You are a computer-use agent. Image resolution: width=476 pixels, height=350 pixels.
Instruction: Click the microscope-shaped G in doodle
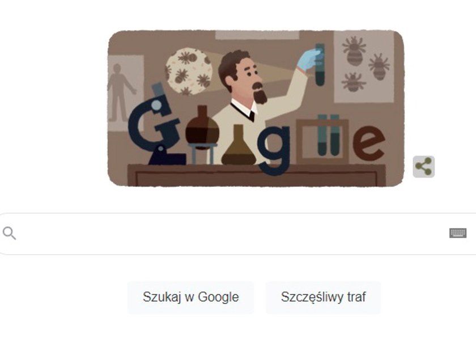point(156,125)
